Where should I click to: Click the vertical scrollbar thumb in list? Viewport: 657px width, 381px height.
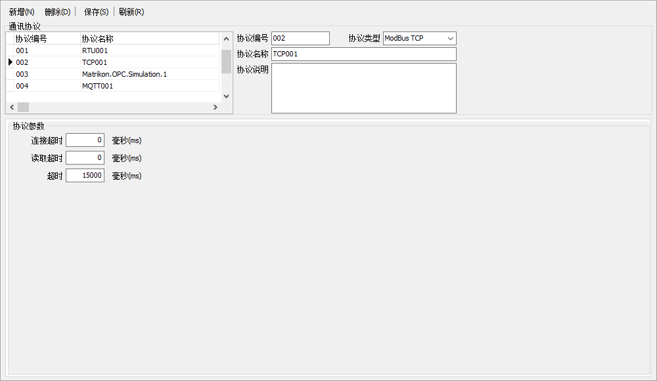point(226,62)
